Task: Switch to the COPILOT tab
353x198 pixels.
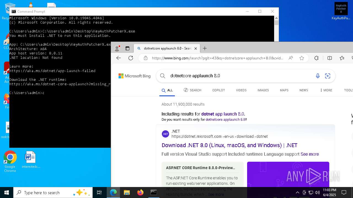Action: pos(219,90)
